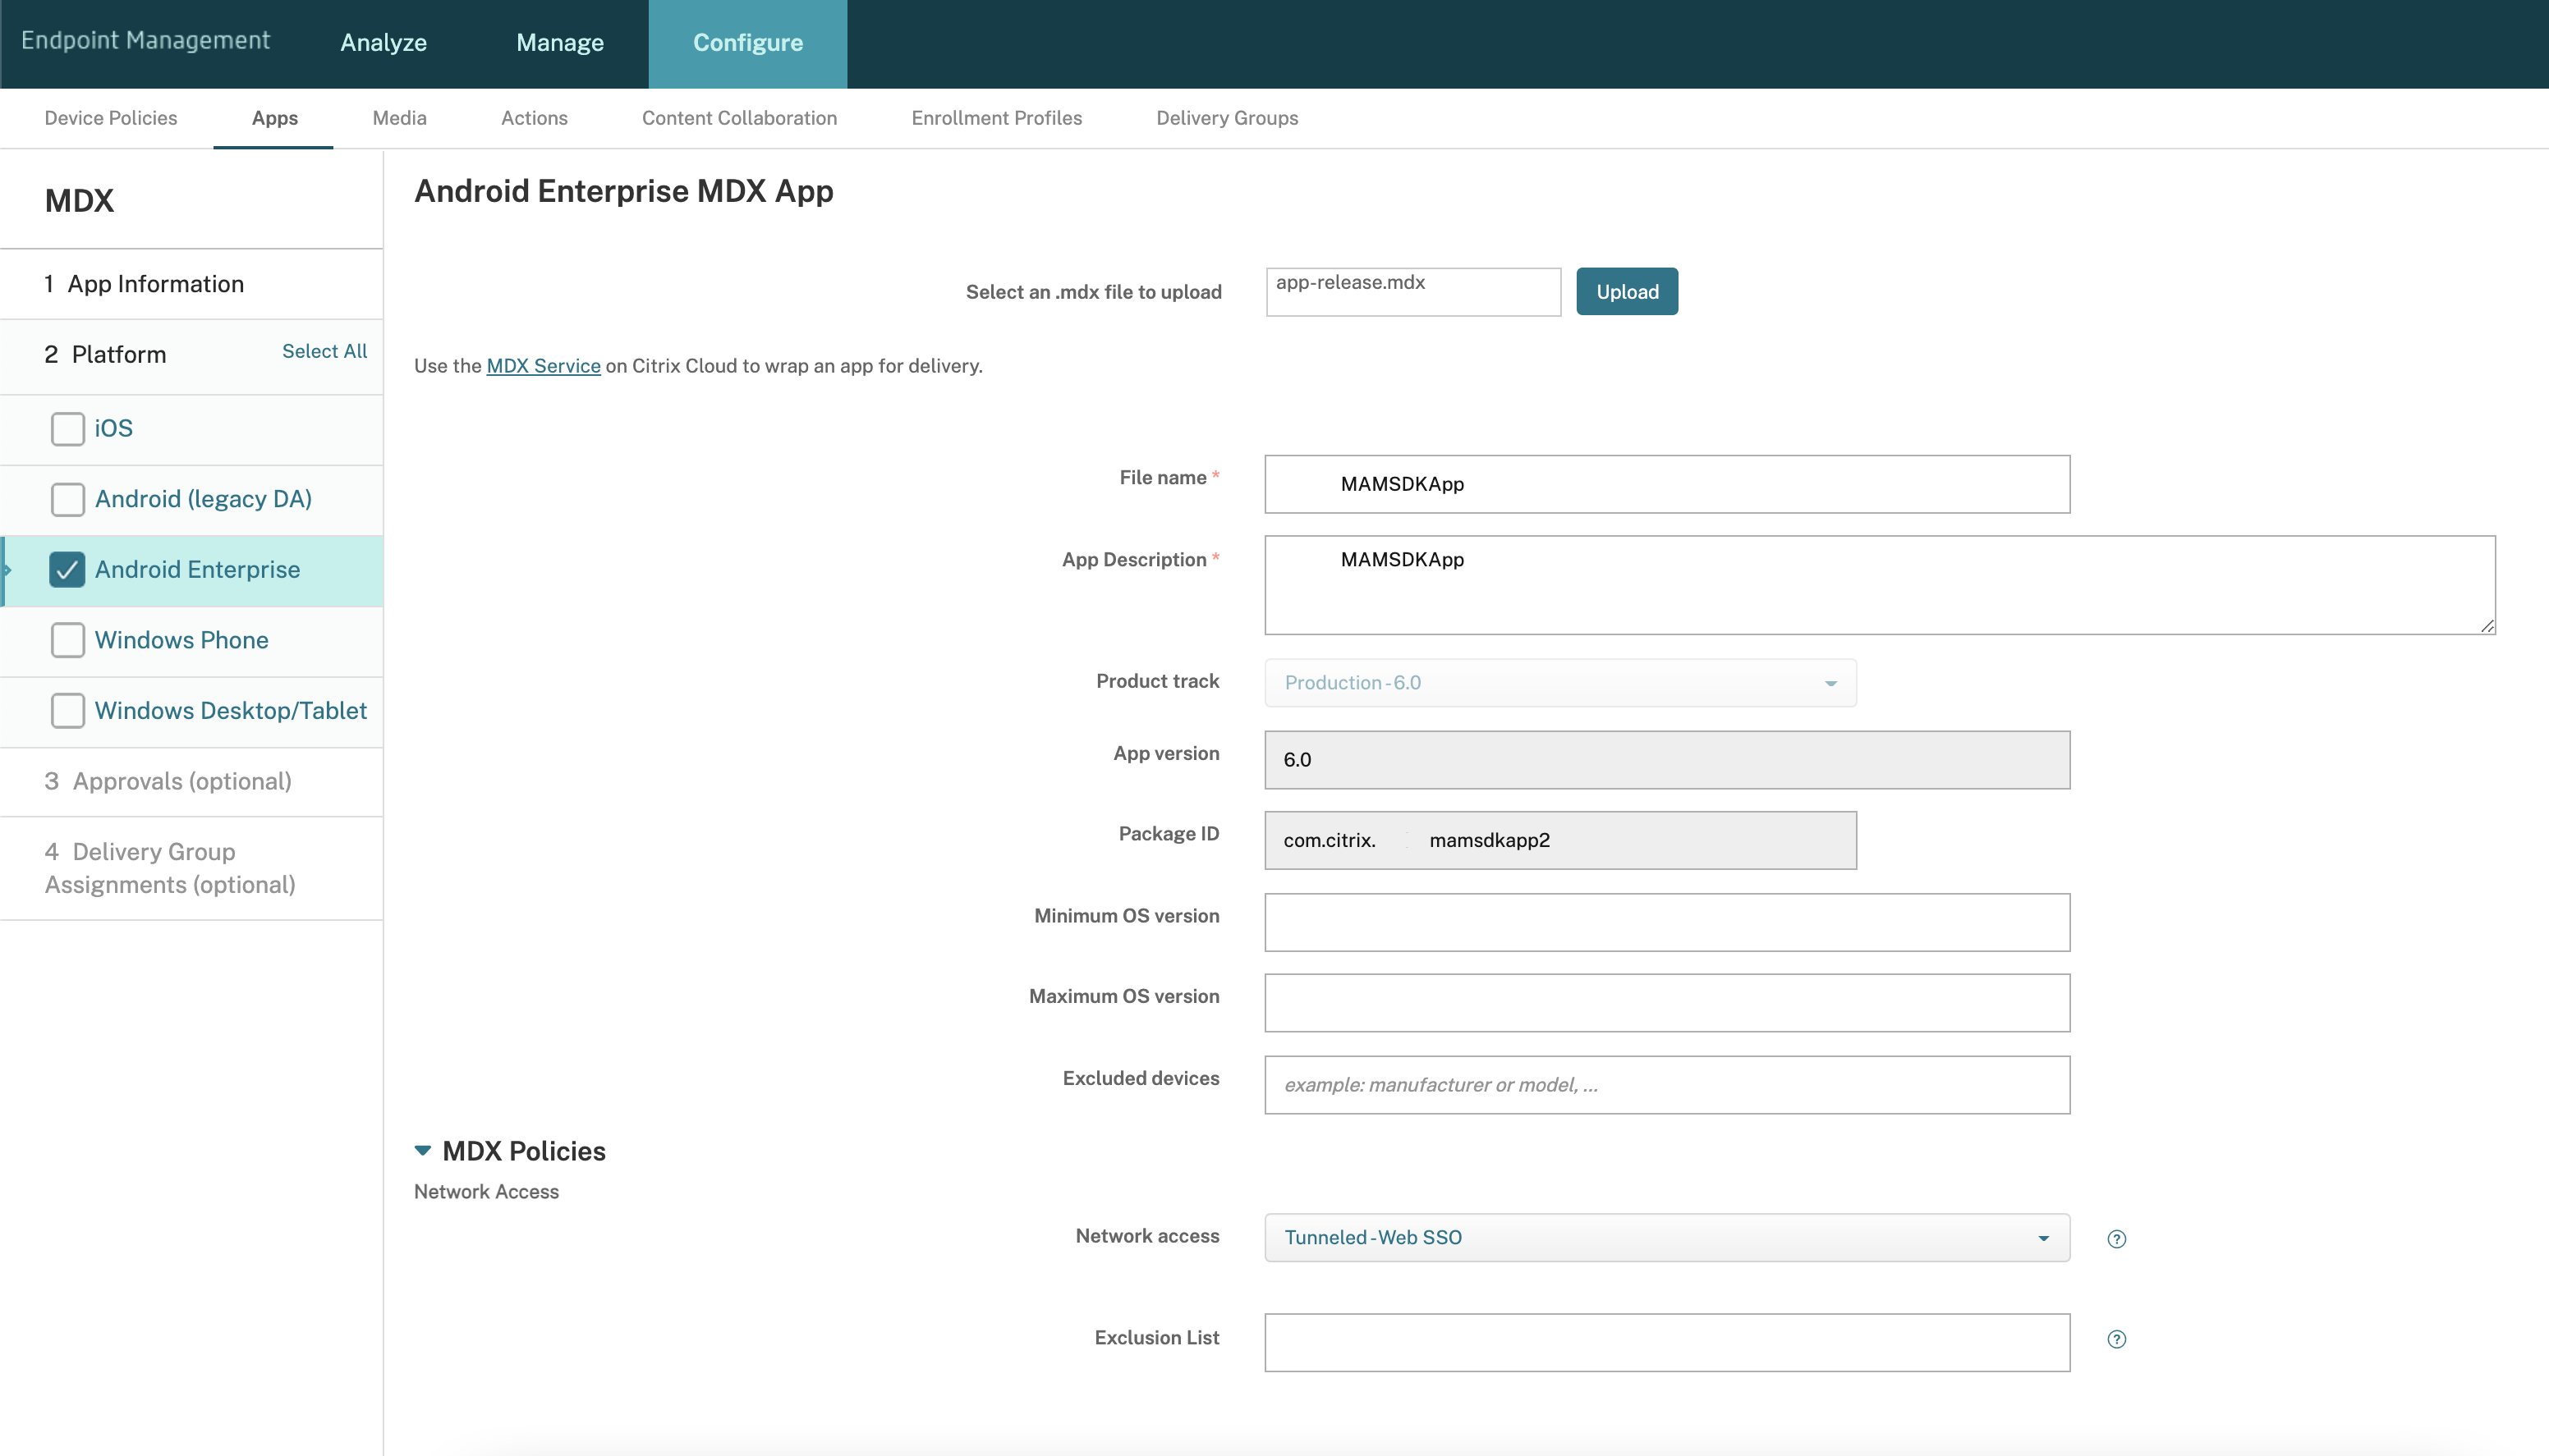Open App Information step
2549x1456 pixels.
point(155,284)
